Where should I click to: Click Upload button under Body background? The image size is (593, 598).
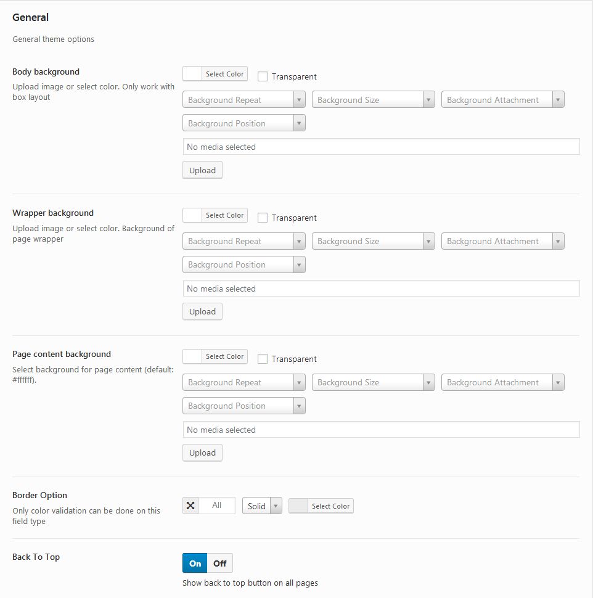tap(203, 170)
